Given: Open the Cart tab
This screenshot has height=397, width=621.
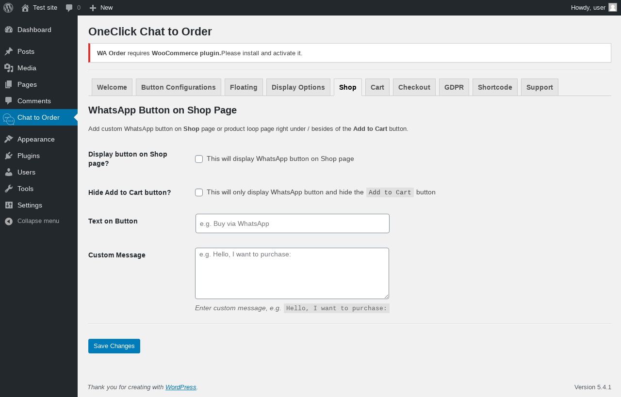Looking at the screenshot, I should click(x=377, y=87).
